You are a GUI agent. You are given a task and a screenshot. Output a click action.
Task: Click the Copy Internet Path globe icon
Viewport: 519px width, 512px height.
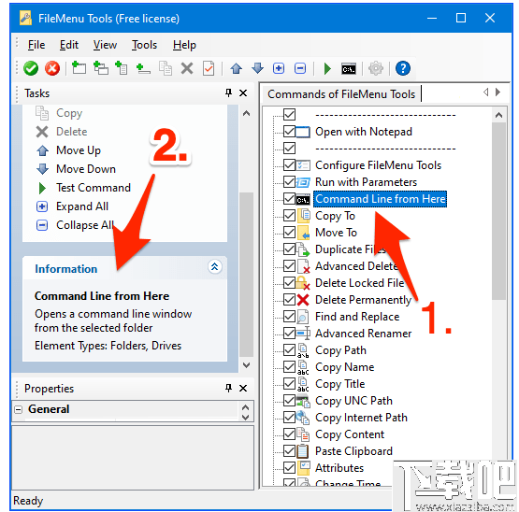(x=303, y=418)
